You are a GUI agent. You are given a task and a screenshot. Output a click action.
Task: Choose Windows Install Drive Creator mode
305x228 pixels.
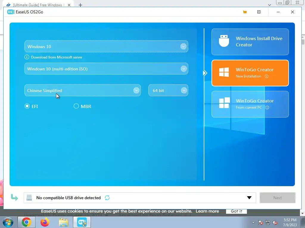coord(250,42)
